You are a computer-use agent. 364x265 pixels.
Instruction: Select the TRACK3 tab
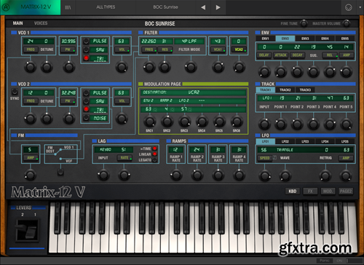click(305, 90)
